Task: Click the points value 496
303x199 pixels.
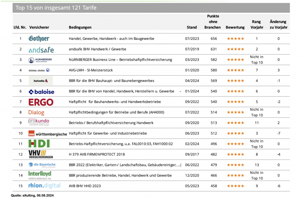Action: pos(214,144)
